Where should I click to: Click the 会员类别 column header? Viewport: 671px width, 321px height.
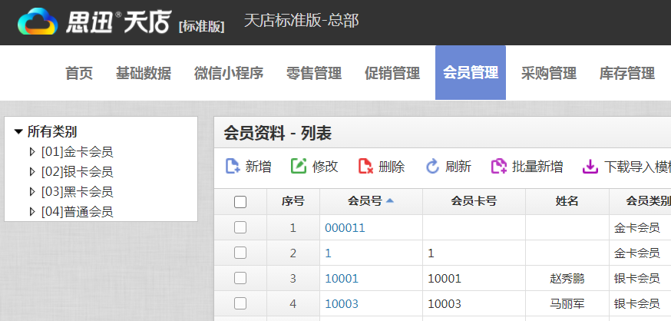648,201
